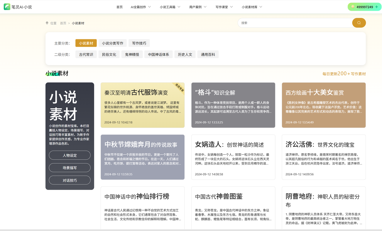Click the orange search magnifier button

(x=359, y=23)
